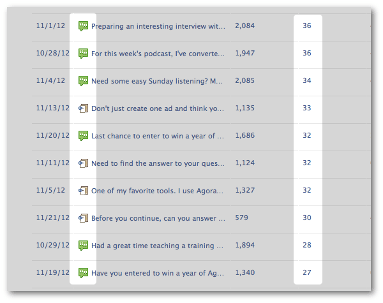Click status icon for 11/19/12 post
383x303 pixels.
(x=83, y=273)
